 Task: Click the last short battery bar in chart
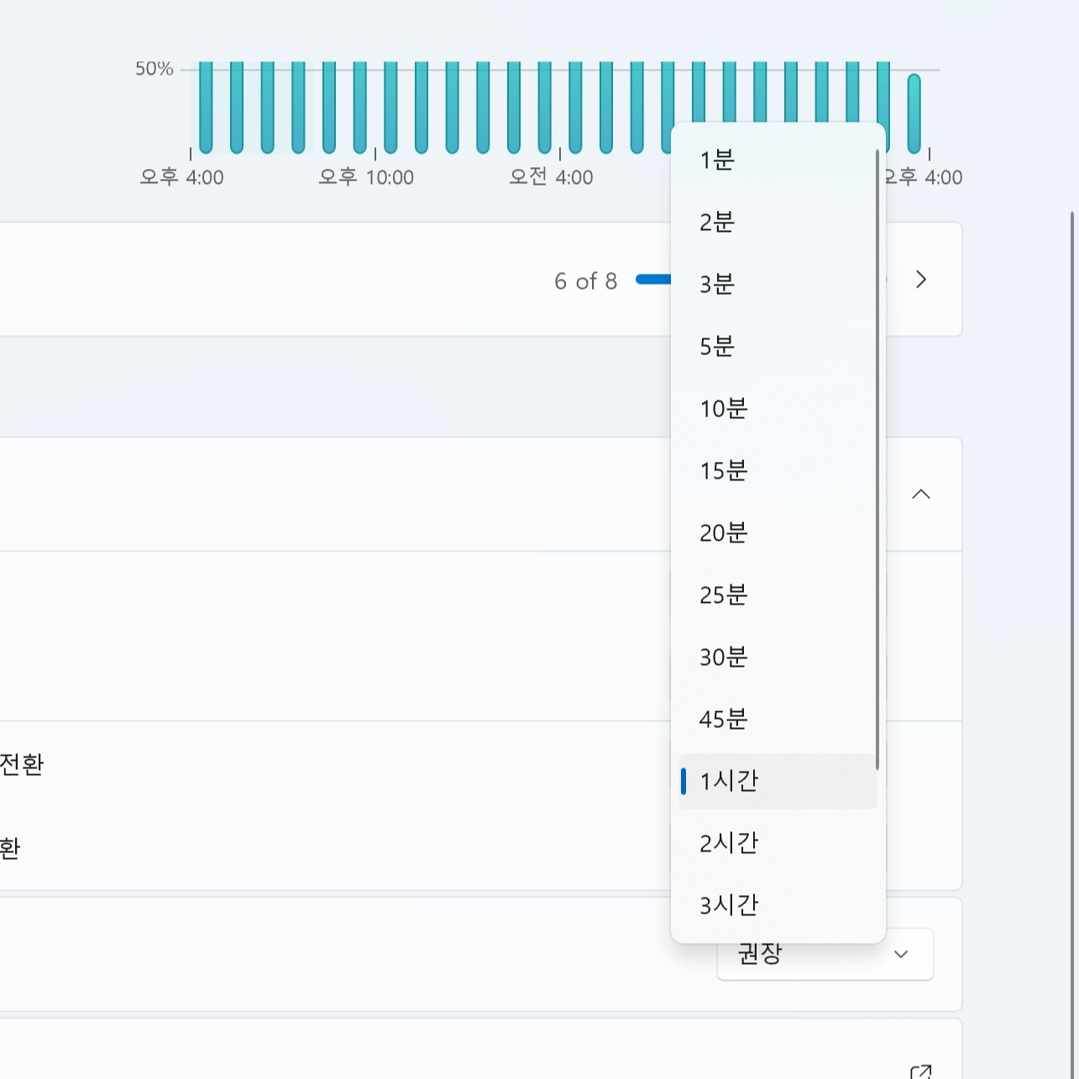point(914,113)
